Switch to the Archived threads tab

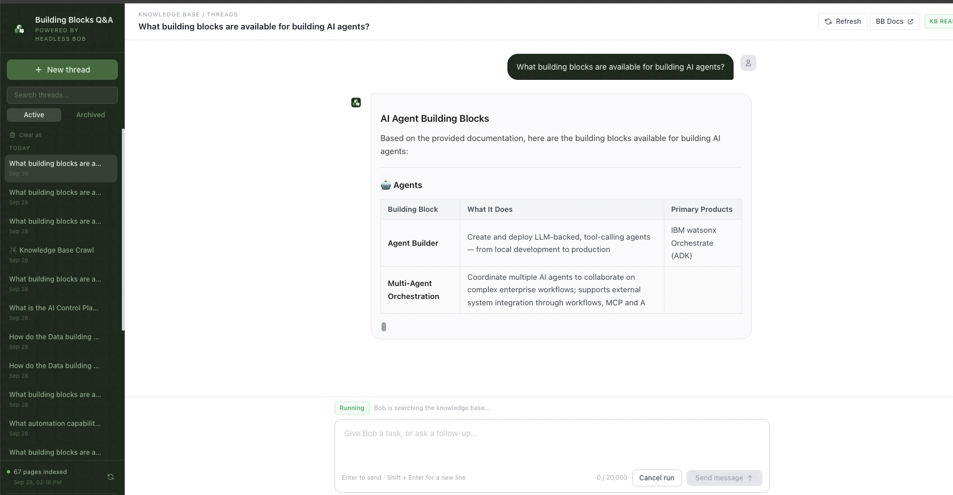point(91,115)
